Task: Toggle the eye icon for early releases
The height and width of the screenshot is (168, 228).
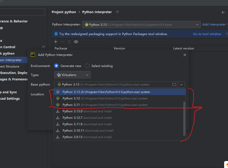Action: [x=76, y=42]
